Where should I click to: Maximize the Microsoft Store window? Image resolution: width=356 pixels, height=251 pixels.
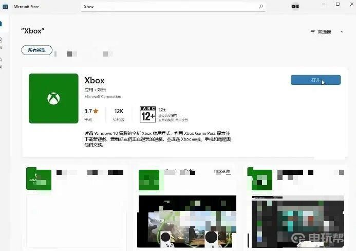click(x=338, y=4)
